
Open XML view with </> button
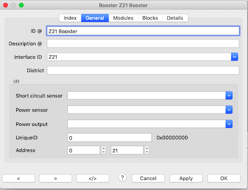92,178
